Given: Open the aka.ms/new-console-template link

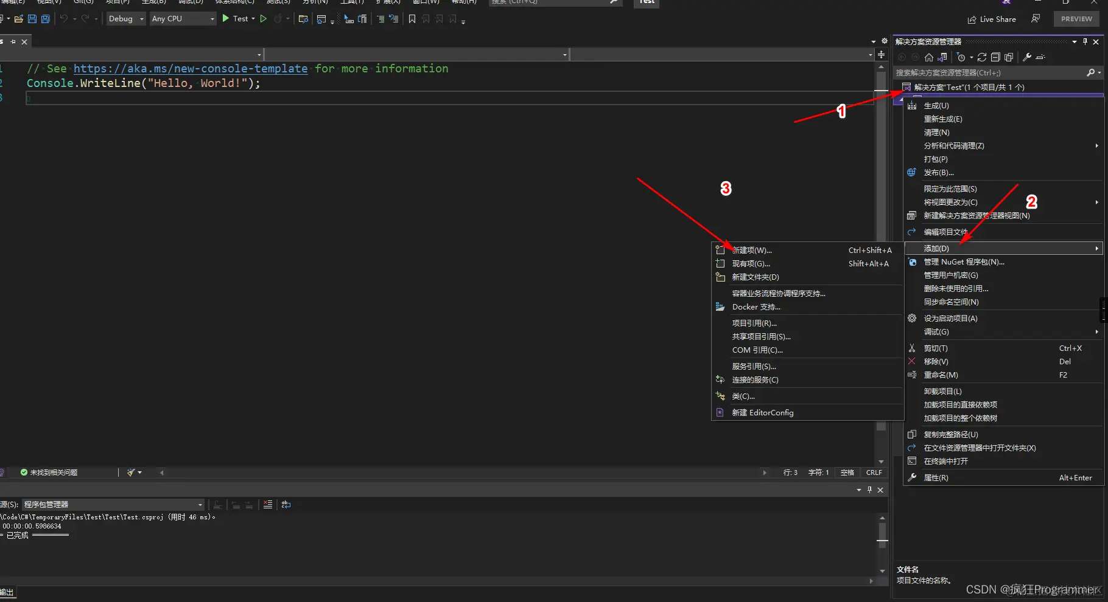Looking at the screenshot, I should (191, 69).
